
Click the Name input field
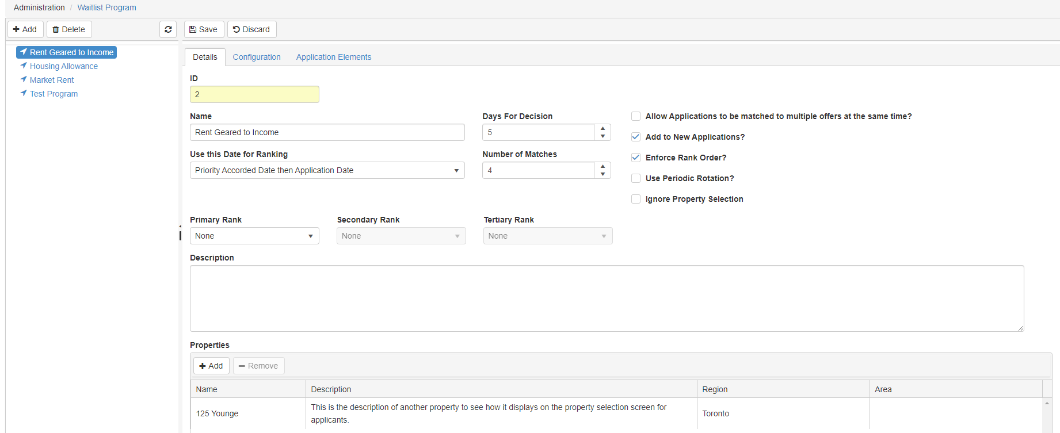[327, 132]
